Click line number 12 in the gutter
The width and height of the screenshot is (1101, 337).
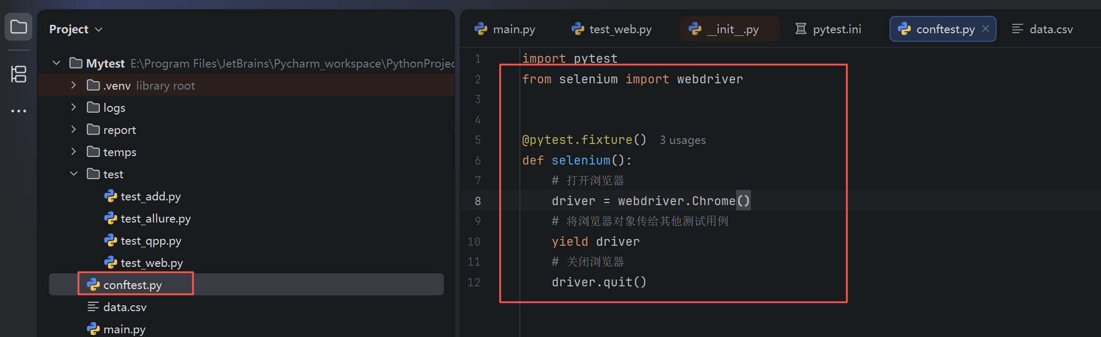point(474,282)
